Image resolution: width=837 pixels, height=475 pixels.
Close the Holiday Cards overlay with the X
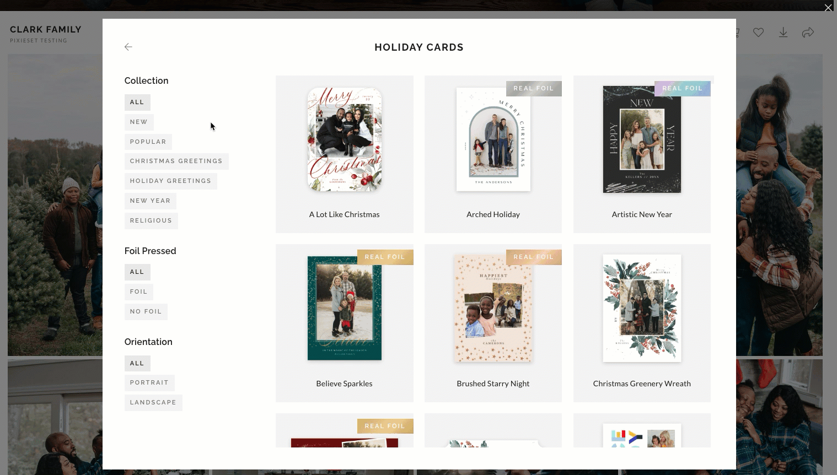click(x=828, y=8)
